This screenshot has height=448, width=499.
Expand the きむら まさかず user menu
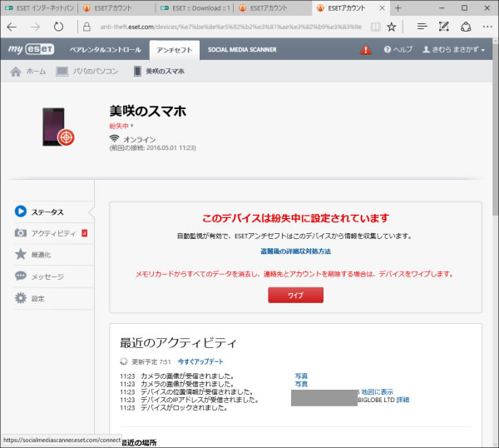(x=453, y=49)
